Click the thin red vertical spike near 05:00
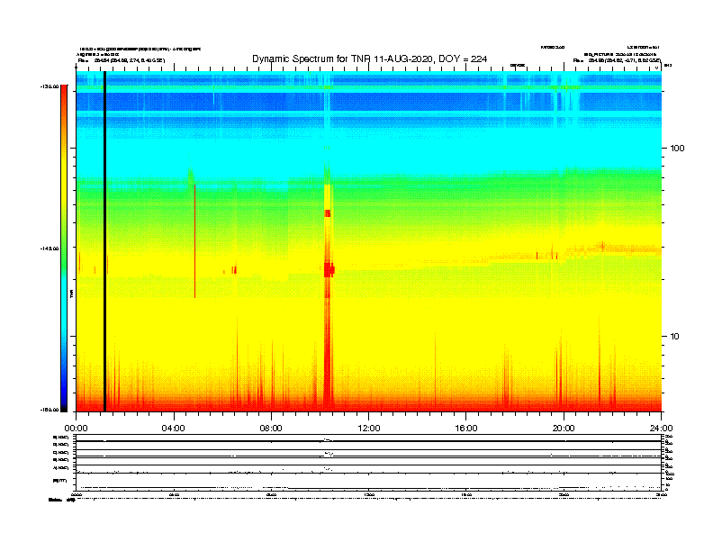Screen dimensions: 713x551 coord(194,241)
